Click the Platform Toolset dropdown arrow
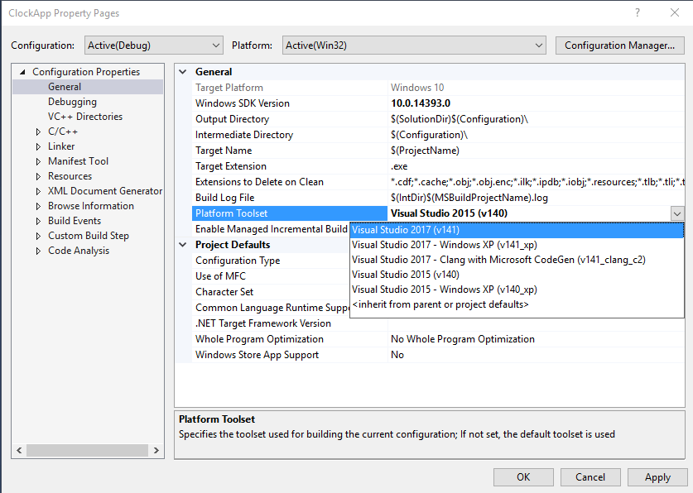Image resolution: width=693 pixels, height=493 pixels. [x=677, y=214]
